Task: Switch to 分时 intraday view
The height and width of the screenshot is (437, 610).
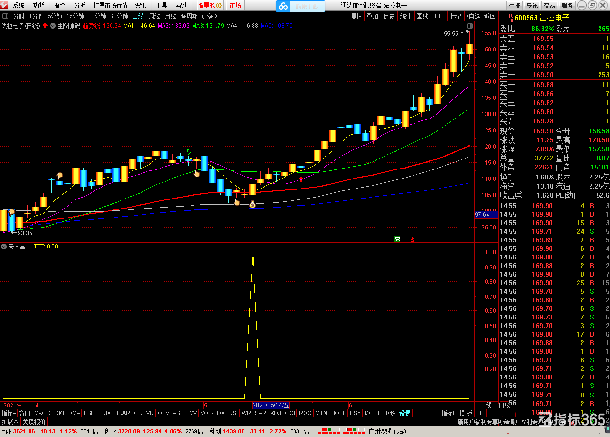Action: (x=19, y=16)
